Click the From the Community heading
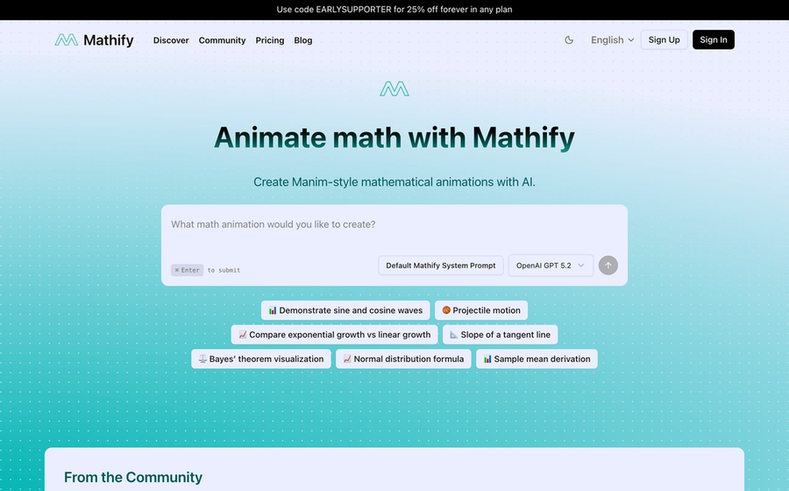Screen dimensions: 789x491 point(133,477)
